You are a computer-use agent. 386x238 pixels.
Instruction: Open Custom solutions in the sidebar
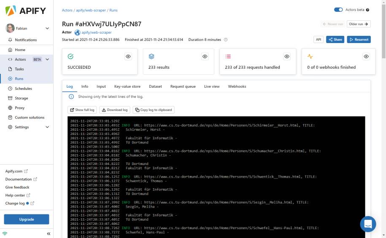point(30,117)
